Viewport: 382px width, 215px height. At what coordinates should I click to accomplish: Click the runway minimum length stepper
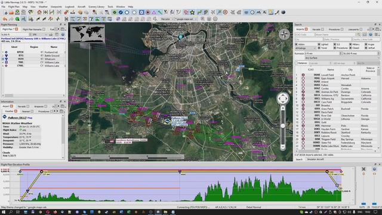click(x=341, y=53)
